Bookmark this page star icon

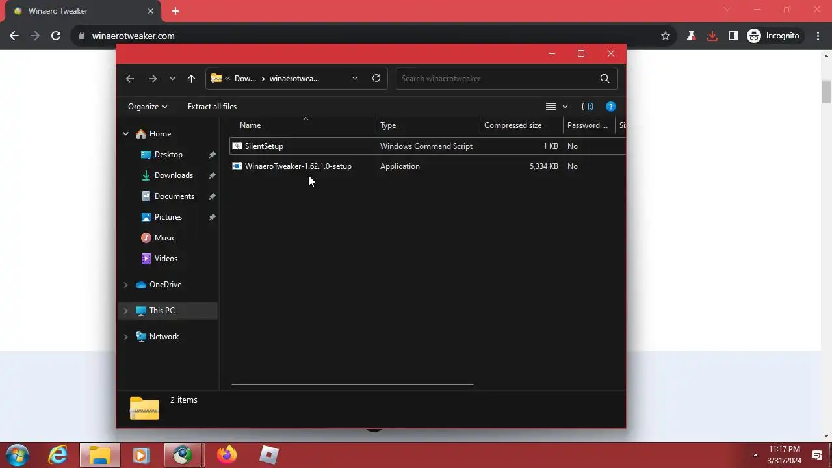666,36
